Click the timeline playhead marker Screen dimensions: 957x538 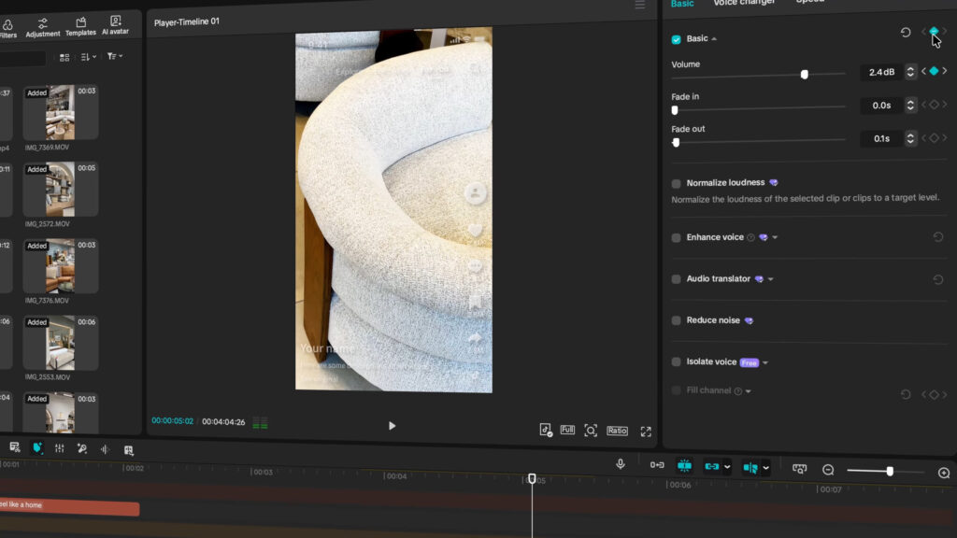[x=532, y=479]
